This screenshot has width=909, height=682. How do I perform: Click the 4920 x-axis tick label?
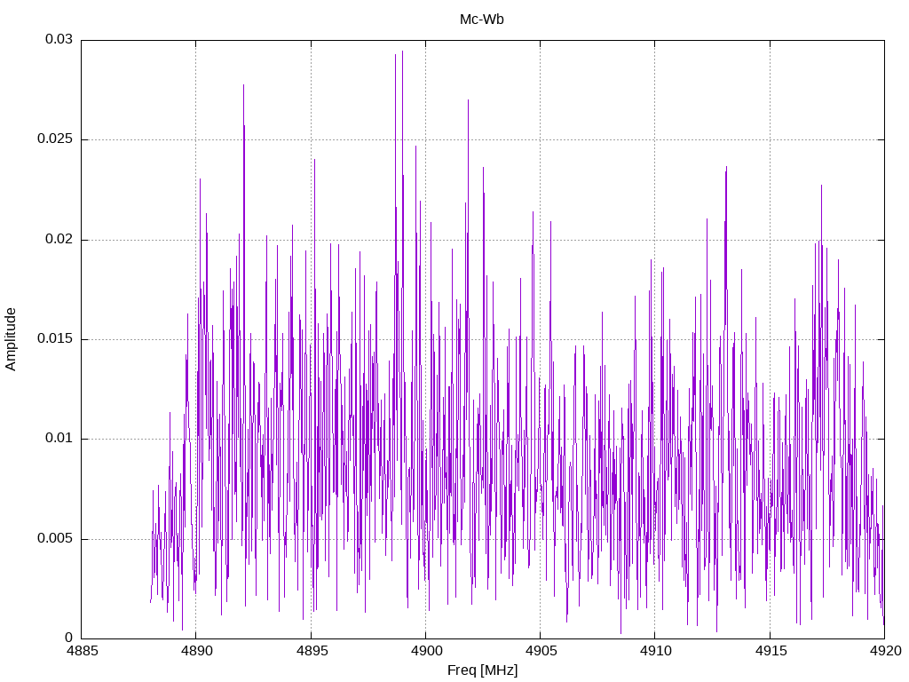(885, 651)
